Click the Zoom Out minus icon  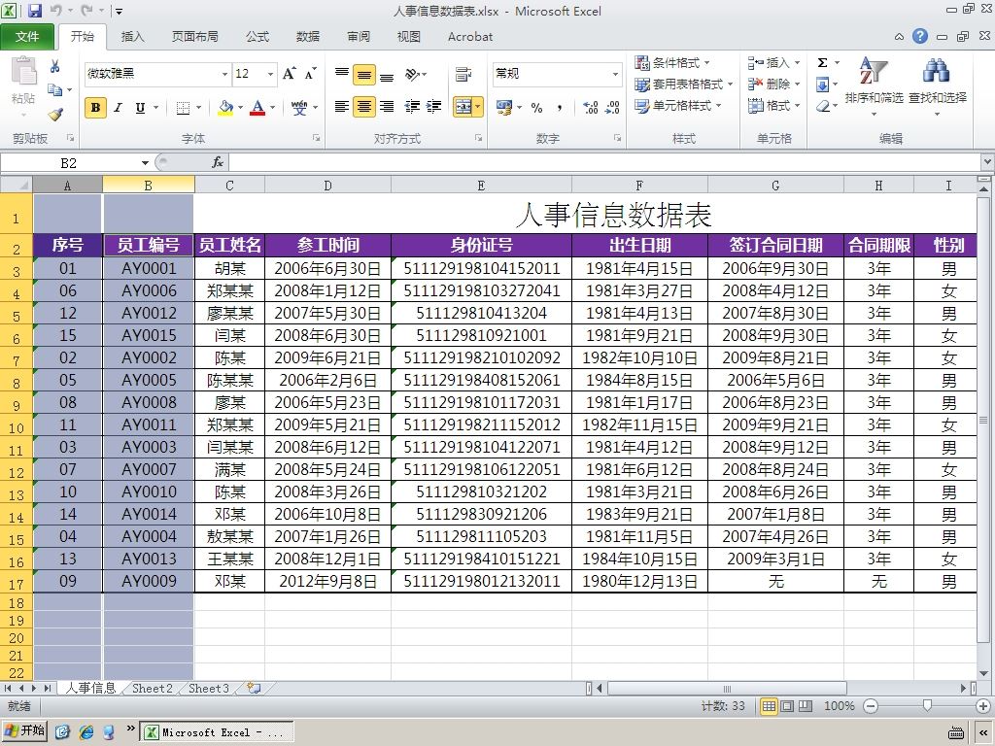[871, 706]
